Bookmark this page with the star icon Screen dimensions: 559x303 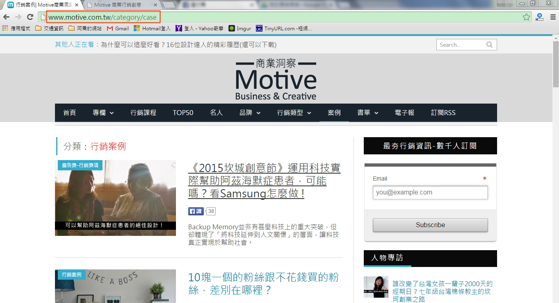tap(526, 17)
